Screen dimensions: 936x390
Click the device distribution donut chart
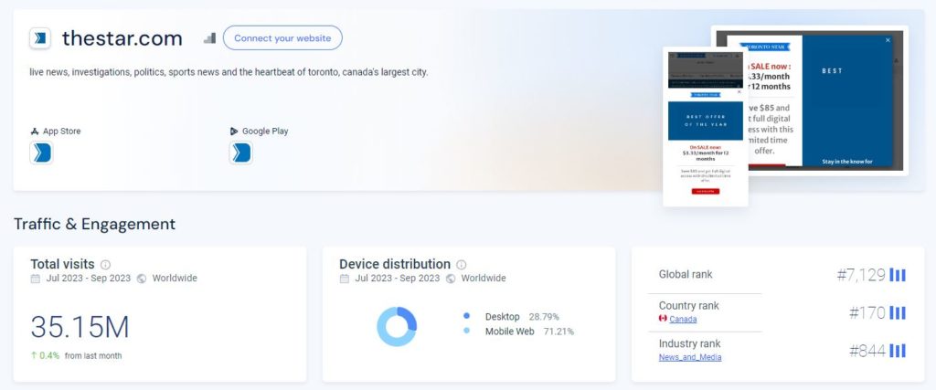coord(397,326)
